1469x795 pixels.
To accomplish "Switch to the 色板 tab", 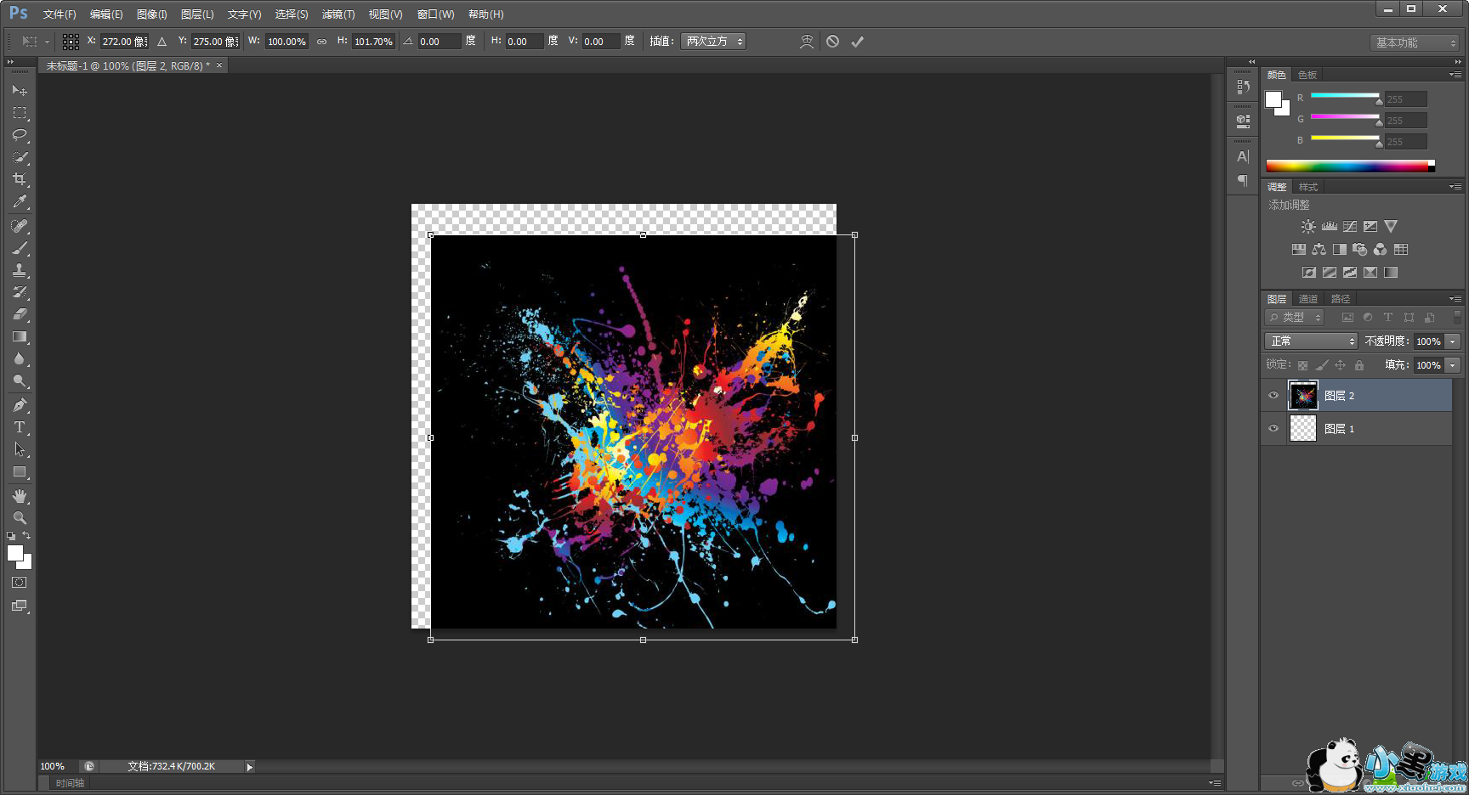I will (1307, 75).
